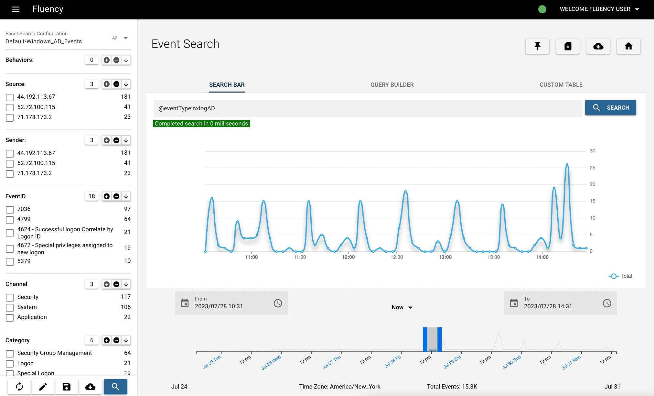Click plus icon in EventID row
Image resolution: width=654 pixels, height=396 pixels.
click(x=107, y=196)
